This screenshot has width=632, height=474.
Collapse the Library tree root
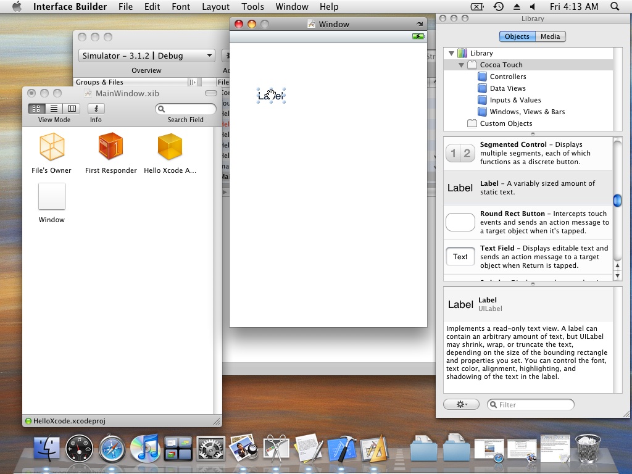click(451, 53)
